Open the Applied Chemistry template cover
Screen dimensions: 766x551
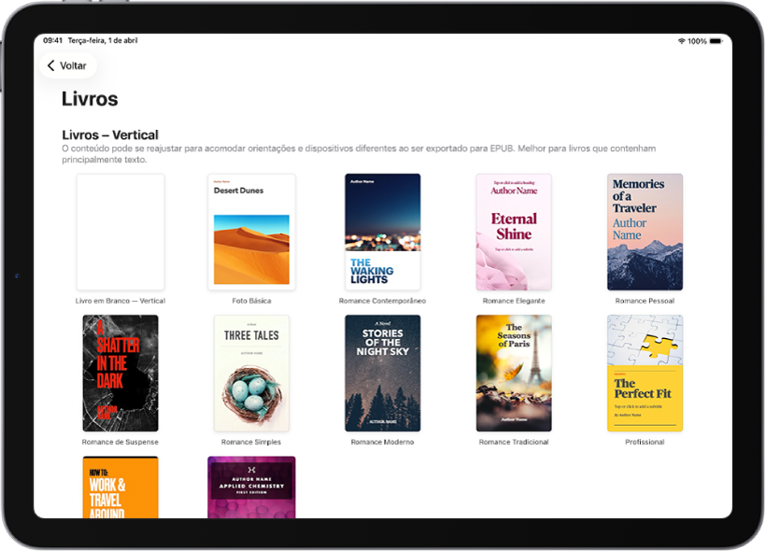[251, 487]
